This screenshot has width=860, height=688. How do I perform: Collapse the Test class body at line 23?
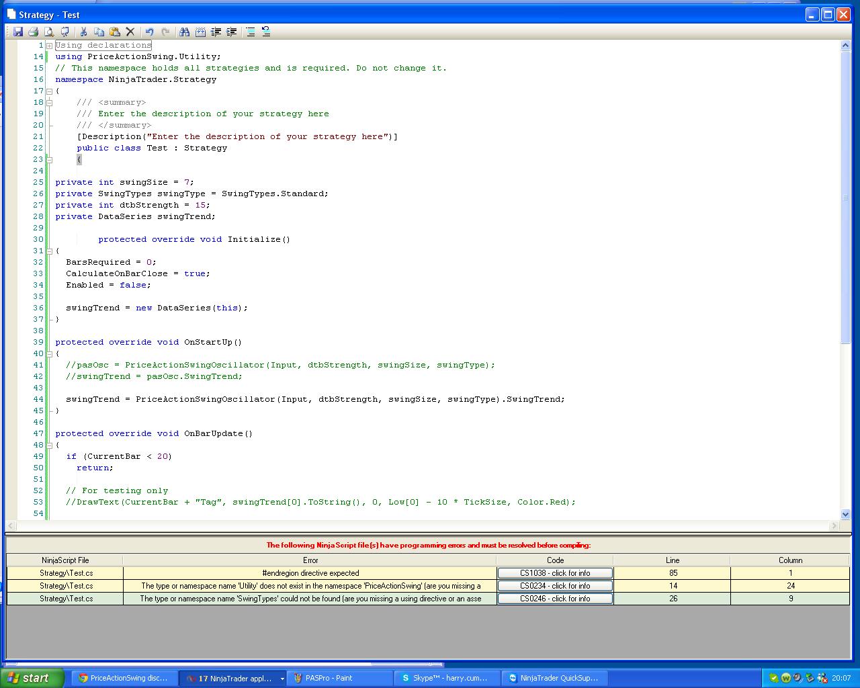pyautogui.click(x=49, y=160)
